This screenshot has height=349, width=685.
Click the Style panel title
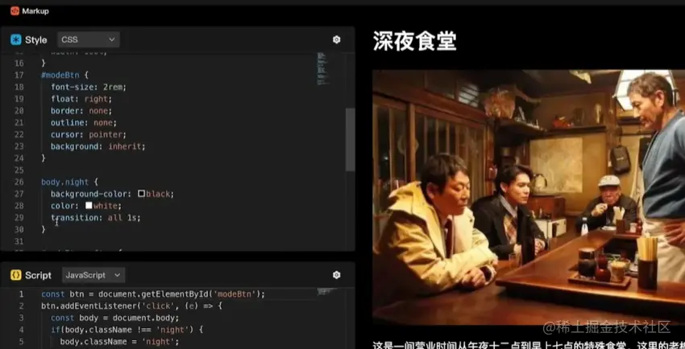point(35,40)
